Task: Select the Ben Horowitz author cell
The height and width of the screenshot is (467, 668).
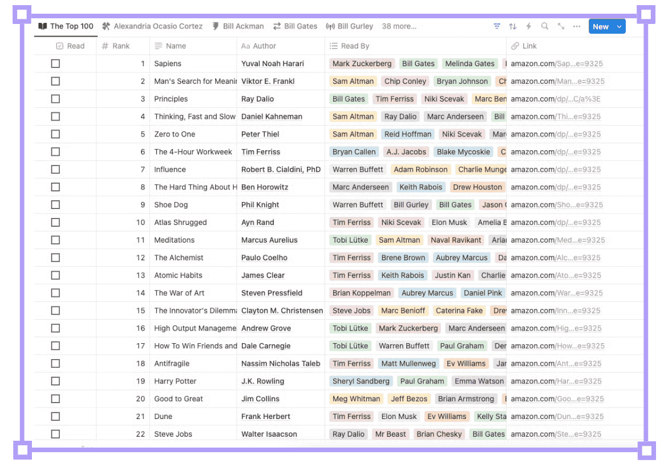Action: 281,187
